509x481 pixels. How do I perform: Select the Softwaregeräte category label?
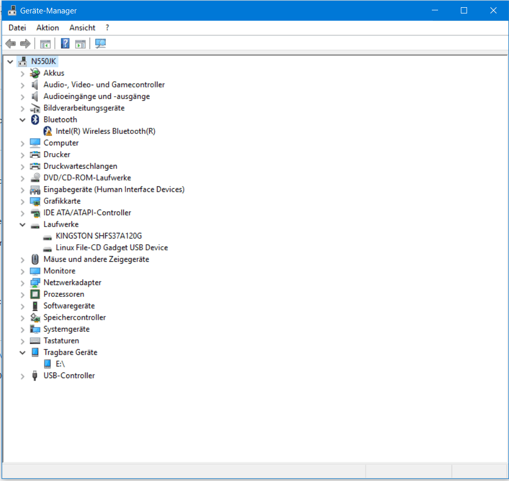coord(69,306)
